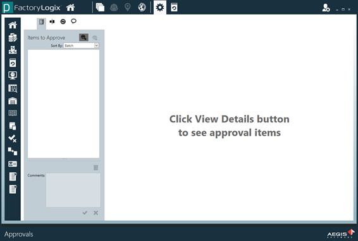Click the approve checkmark button below Comments
Image resolution: width=358 pixels, height=241 pixels.
point(85,213)
